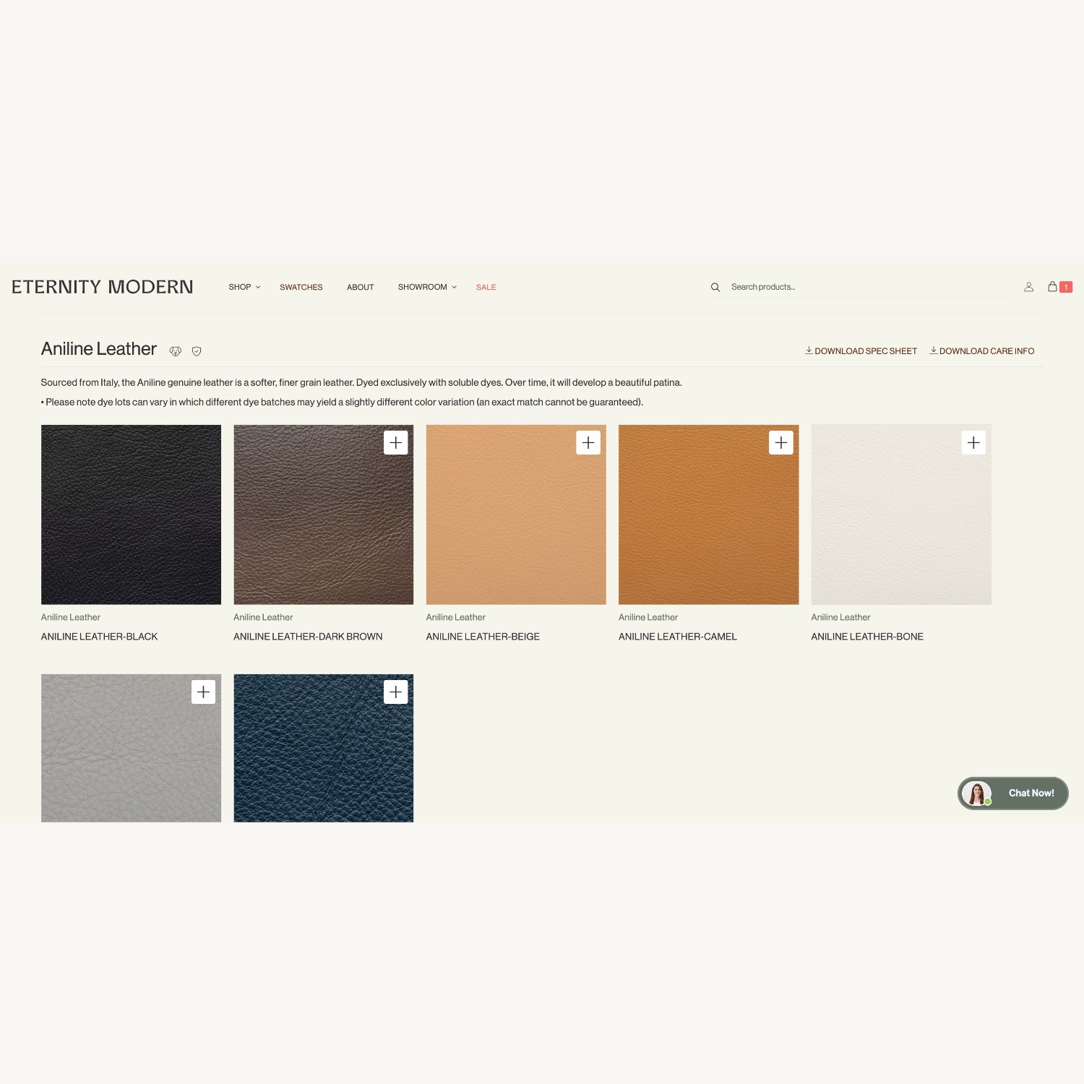
Task: Expand the Shop dropdown menu
Action: click(244, 287)
